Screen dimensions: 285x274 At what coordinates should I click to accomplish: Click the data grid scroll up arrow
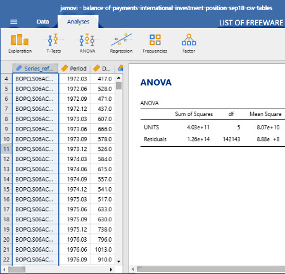tap(119, 78)
